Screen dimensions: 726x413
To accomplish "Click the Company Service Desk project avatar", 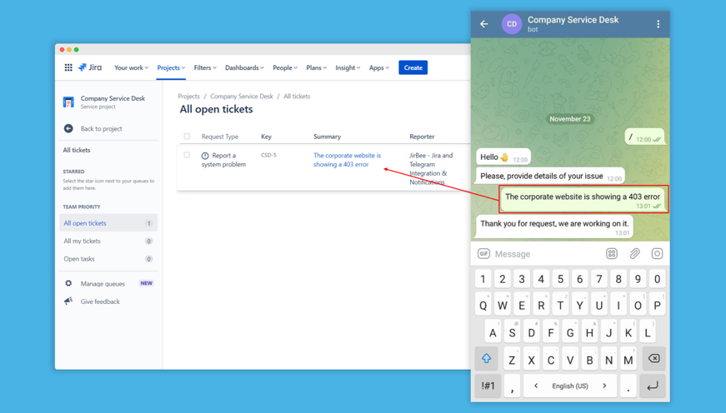I will tap(68, 102).
